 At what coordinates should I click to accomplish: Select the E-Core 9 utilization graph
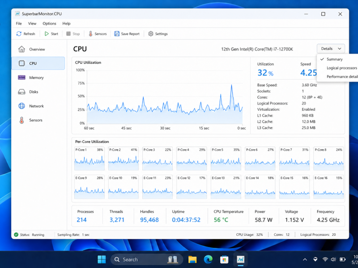pyautogui.click(x=89, y=187)
